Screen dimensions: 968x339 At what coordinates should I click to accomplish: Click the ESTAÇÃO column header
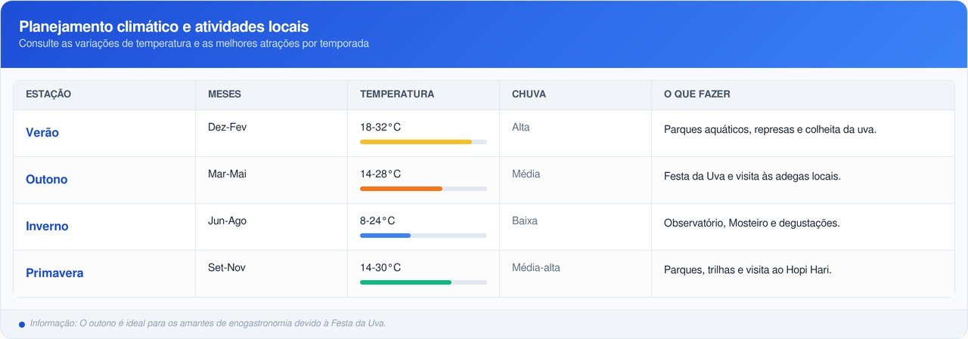48,94
